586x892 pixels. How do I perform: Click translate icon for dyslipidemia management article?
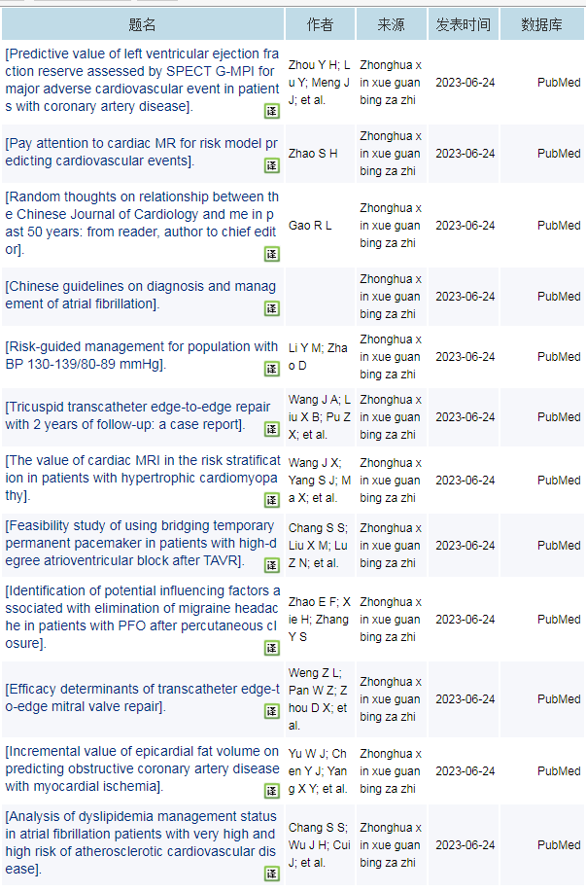point(272,874)
